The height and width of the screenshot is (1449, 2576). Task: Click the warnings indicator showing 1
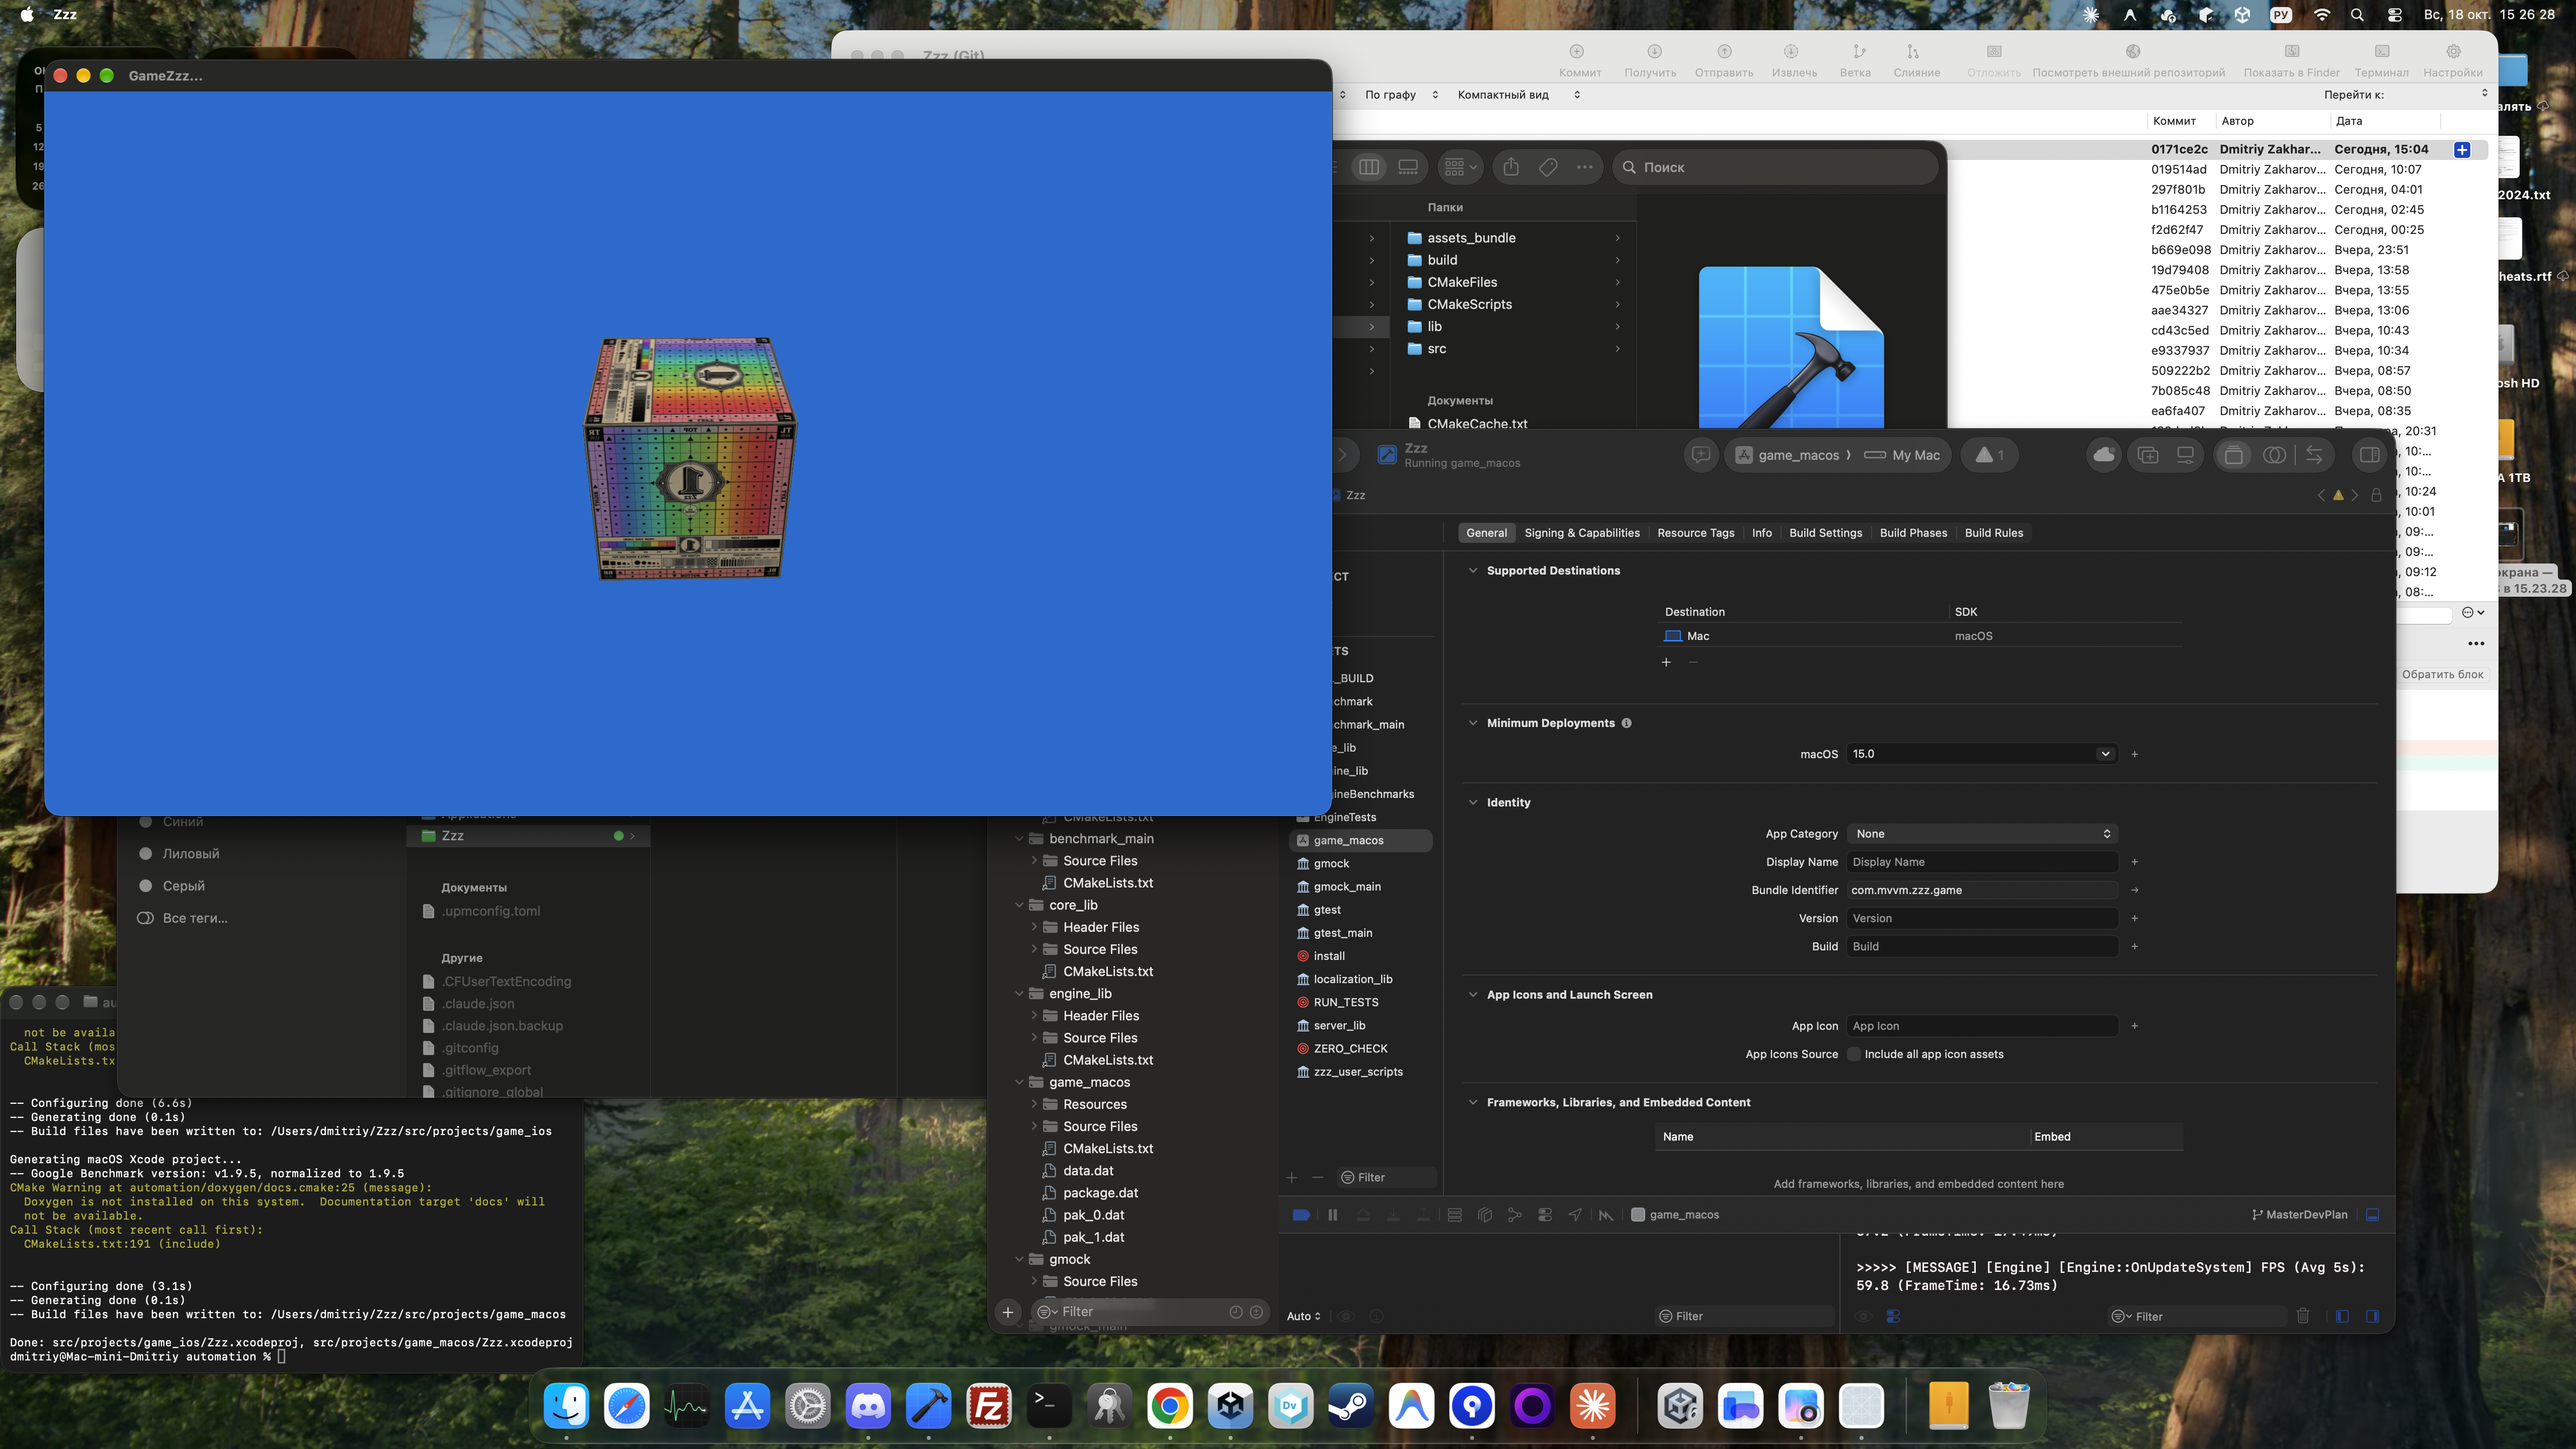pos(1989,455)
